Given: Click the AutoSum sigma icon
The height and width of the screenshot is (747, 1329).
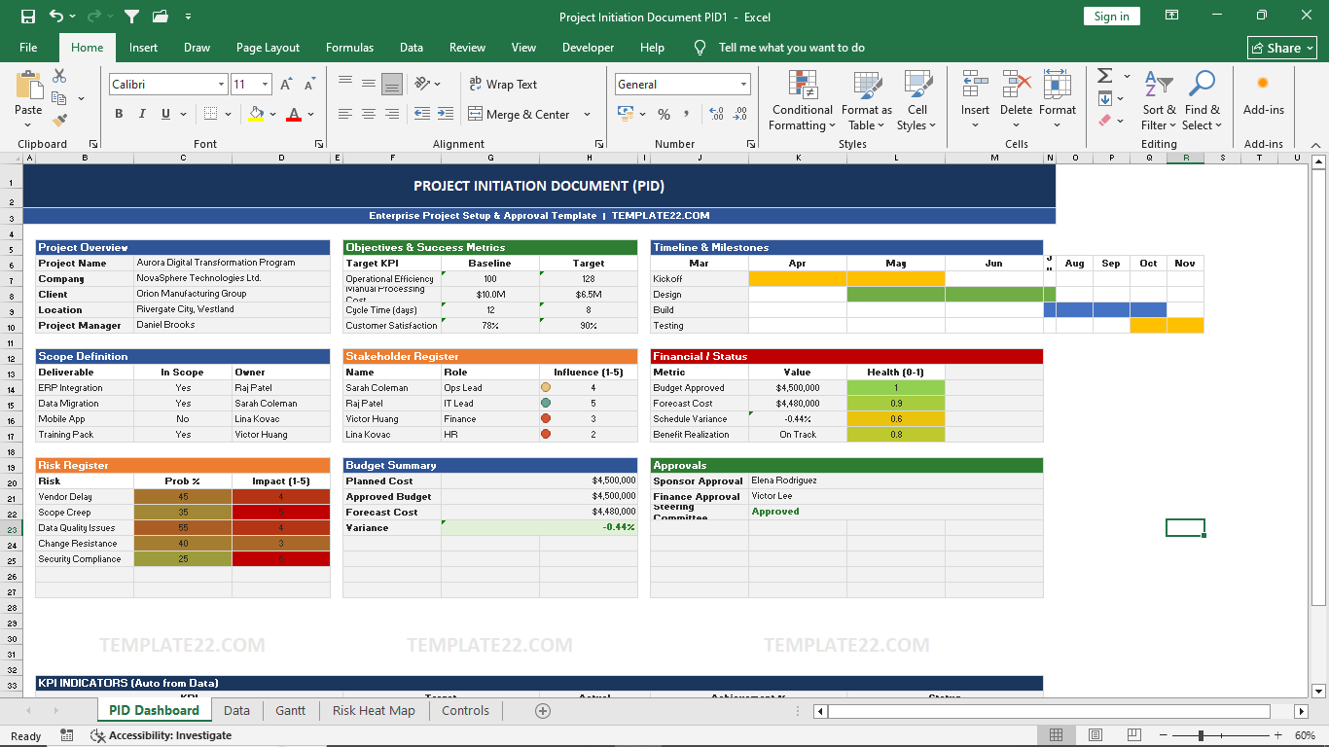Looking at the screenshot, I should tap(1105, 76).
